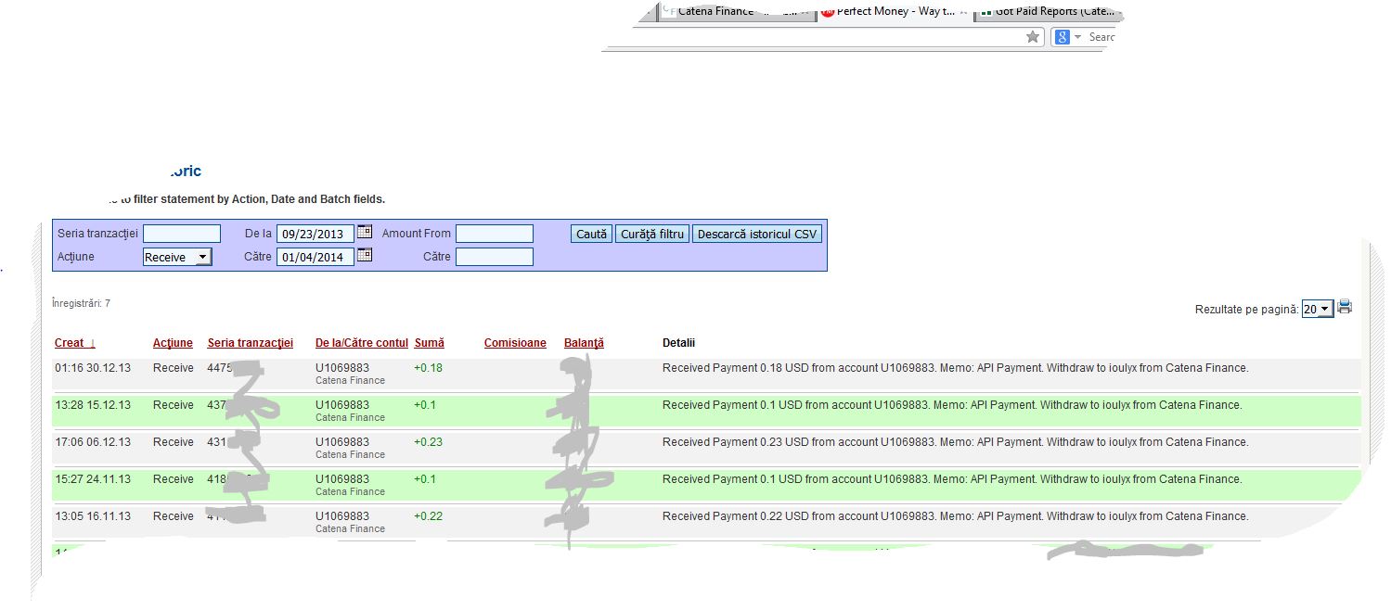Click the 'Curăță filtru' button

(651, 234)
